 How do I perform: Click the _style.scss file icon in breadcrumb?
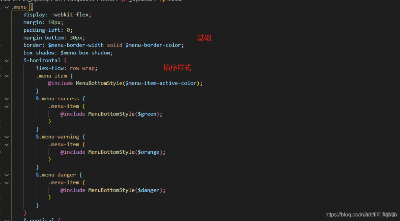[x=123, y=1]
